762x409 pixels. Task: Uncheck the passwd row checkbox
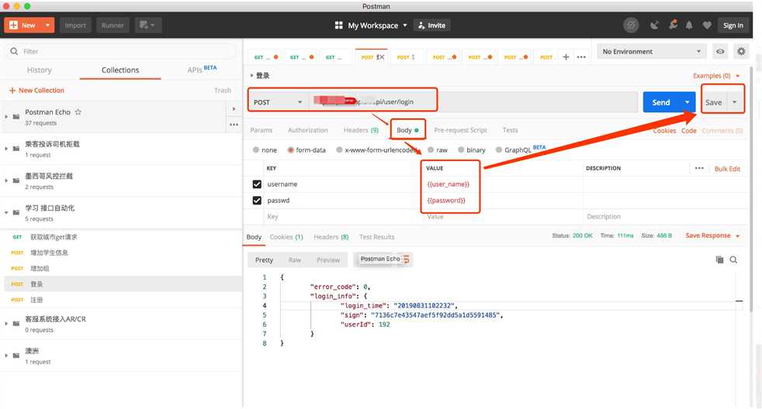pos(257,201)
